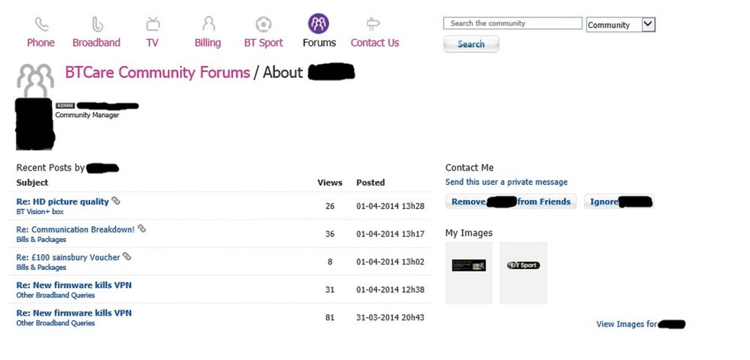Click the ADMIN badge
This screenshot has width=750, height=360.
(x=65, y=106)
